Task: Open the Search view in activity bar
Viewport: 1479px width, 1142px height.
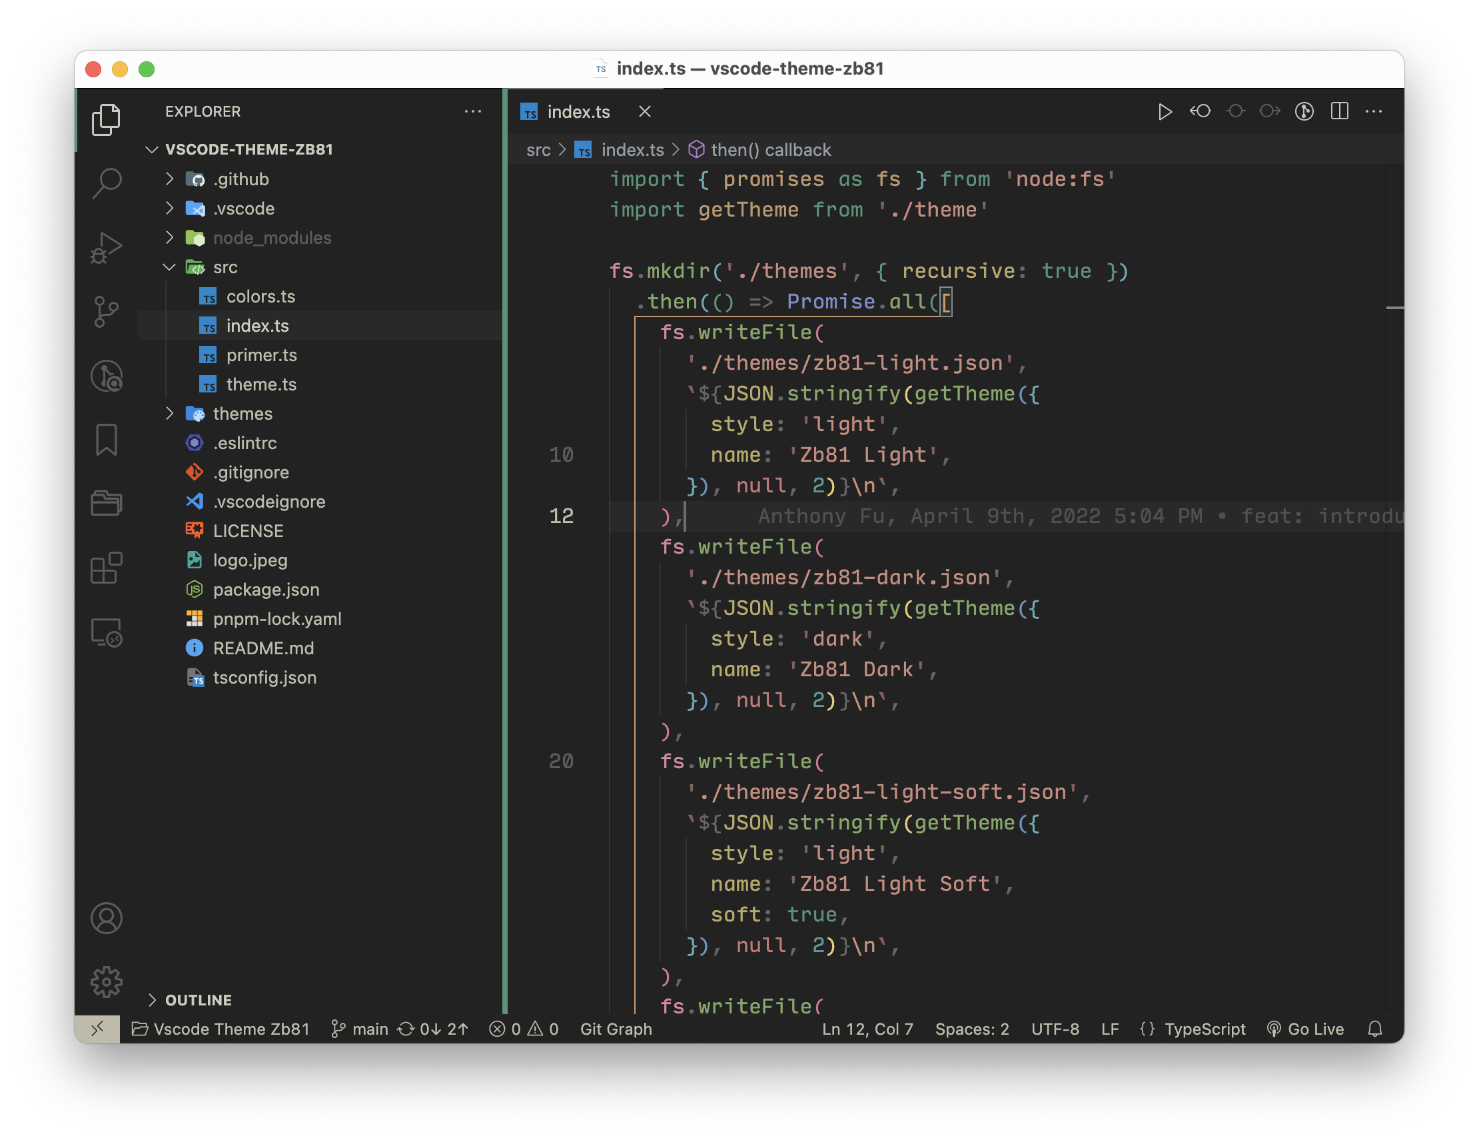Action: tap(107, 184)
